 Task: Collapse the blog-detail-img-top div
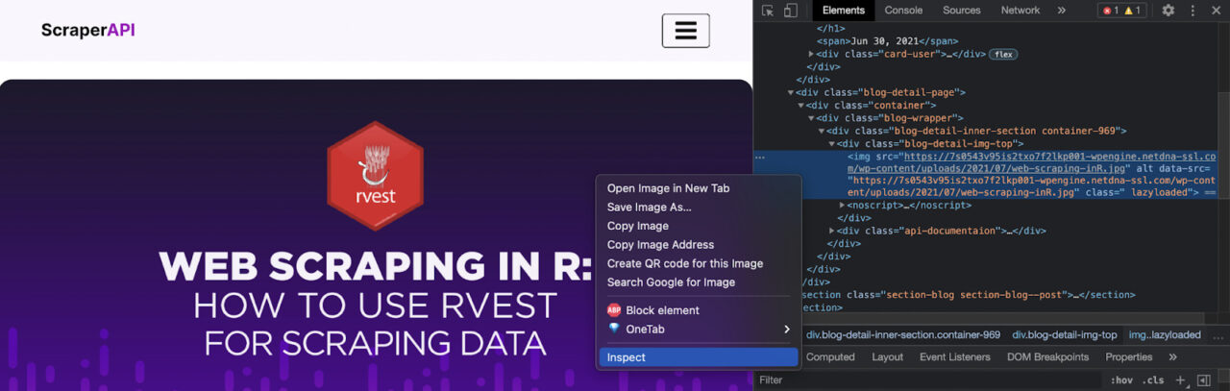[x=833, y=143]
